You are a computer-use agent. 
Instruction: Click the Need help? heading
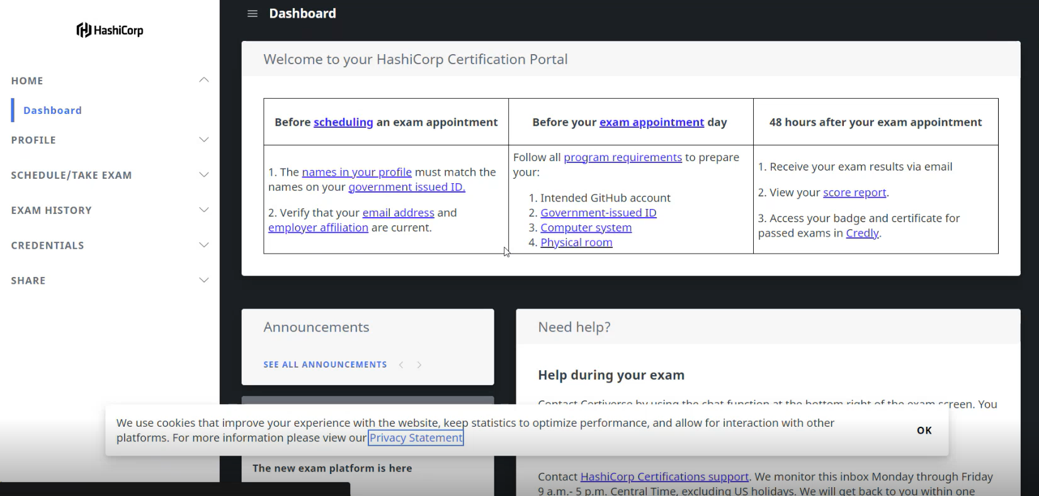click(574, 327)
